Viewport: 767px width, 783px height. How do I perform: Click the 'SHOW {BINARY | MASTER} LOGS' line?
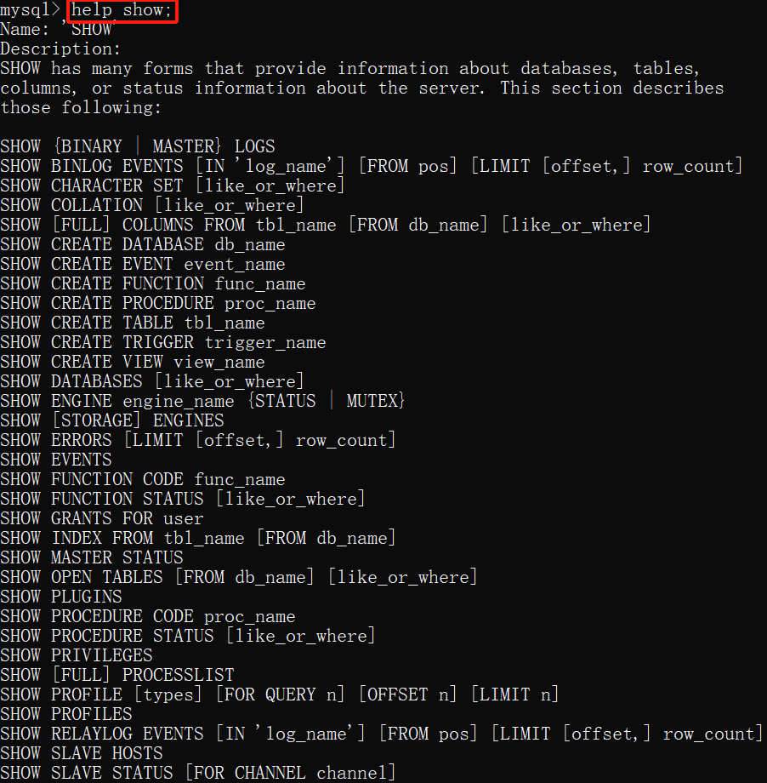click(x=138, y=146)
